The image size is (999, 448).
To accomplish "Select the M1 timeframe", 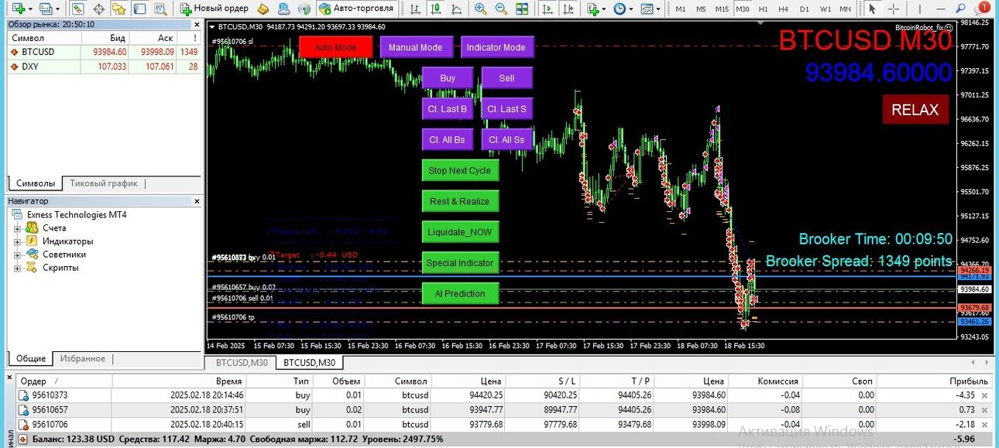I will (x=681, y=9).
